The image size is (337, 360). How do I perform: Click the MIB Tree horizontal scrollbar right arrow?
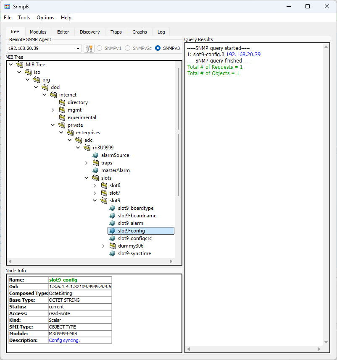171,261
